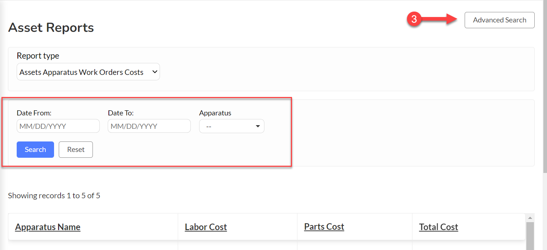Click the blue Search button
Image resolution: width=547 pixels, height=250 pixels.
pos(35,149)
